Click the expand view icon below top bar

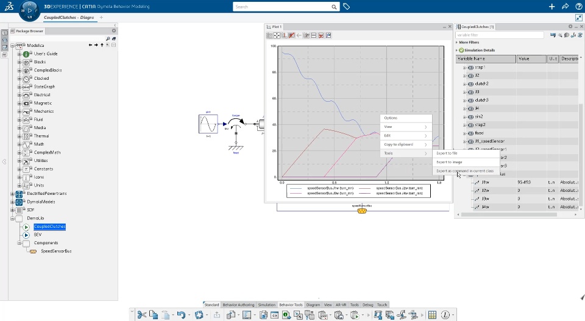pyautogui.click(x=579, y=18)
